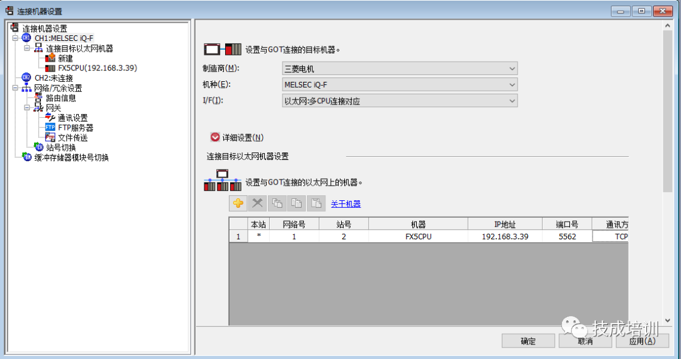The height and width of the screenshot is (359, 681).
Task: Click the FX5CPU device icon in tree
Action: 50,68
